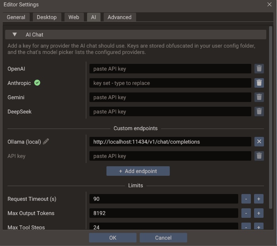Increase Request Timeout value
277x246 pixels.
pos(259,199)
